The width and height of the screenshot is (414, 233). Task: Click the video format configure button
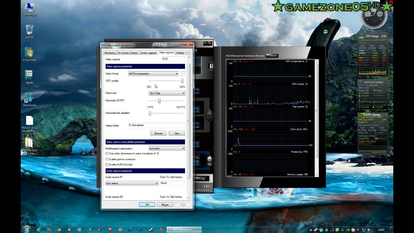[183, 74]
